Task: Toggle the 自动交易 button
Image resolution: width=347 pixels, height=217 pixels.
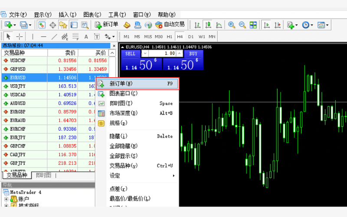Action: click(x=170, y=25)
